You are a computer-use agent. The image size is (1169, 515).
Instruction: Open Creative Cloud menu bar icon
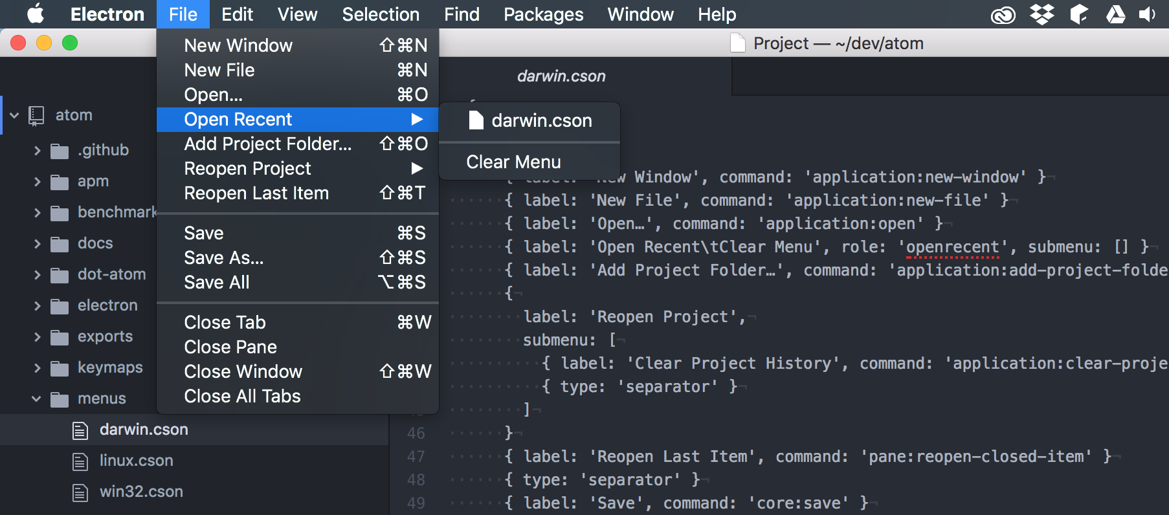coord(1003,14)
